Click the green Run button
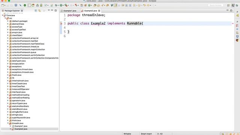 pyautogui.click(x=61, y=5)
